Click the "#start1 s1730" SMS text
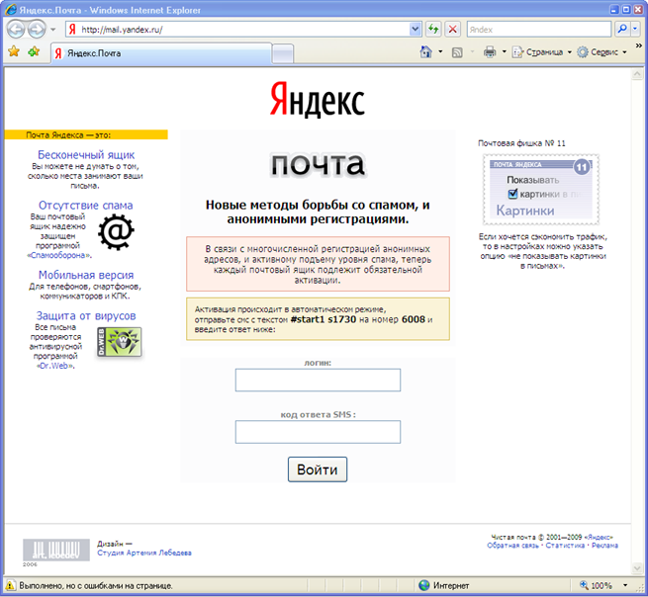The height and width of the screenshot is (597, 648). click(x=324, y=319)
